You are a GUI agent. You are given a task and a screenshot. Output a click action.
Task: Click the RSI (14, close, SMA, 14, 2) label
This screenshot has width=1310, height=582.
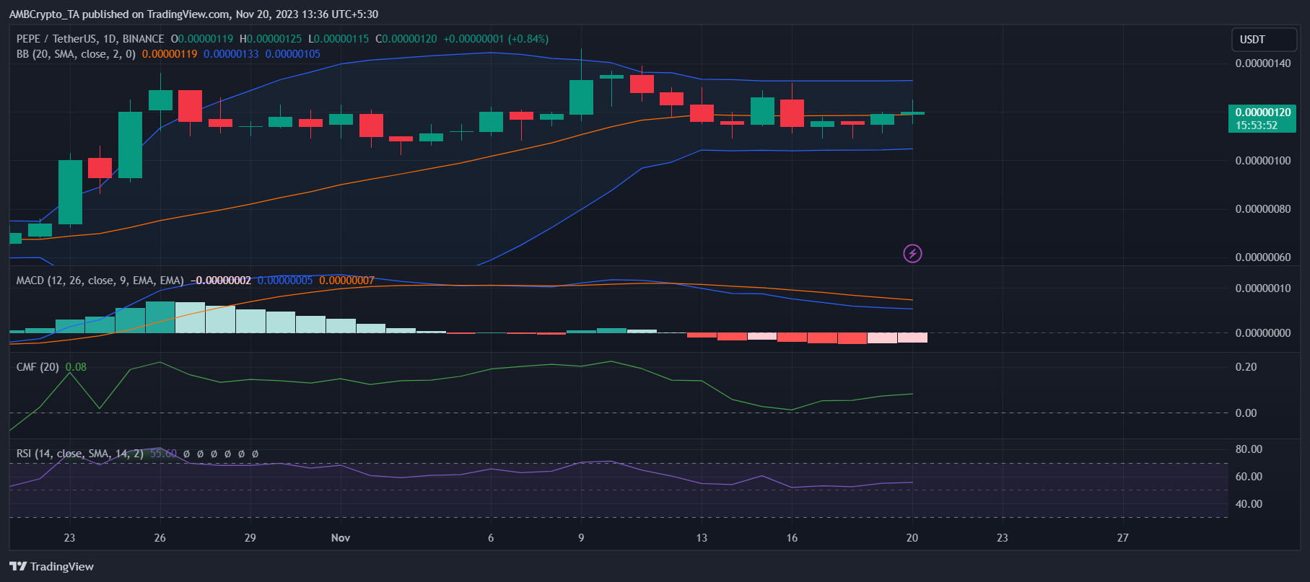tap(79, 454)
